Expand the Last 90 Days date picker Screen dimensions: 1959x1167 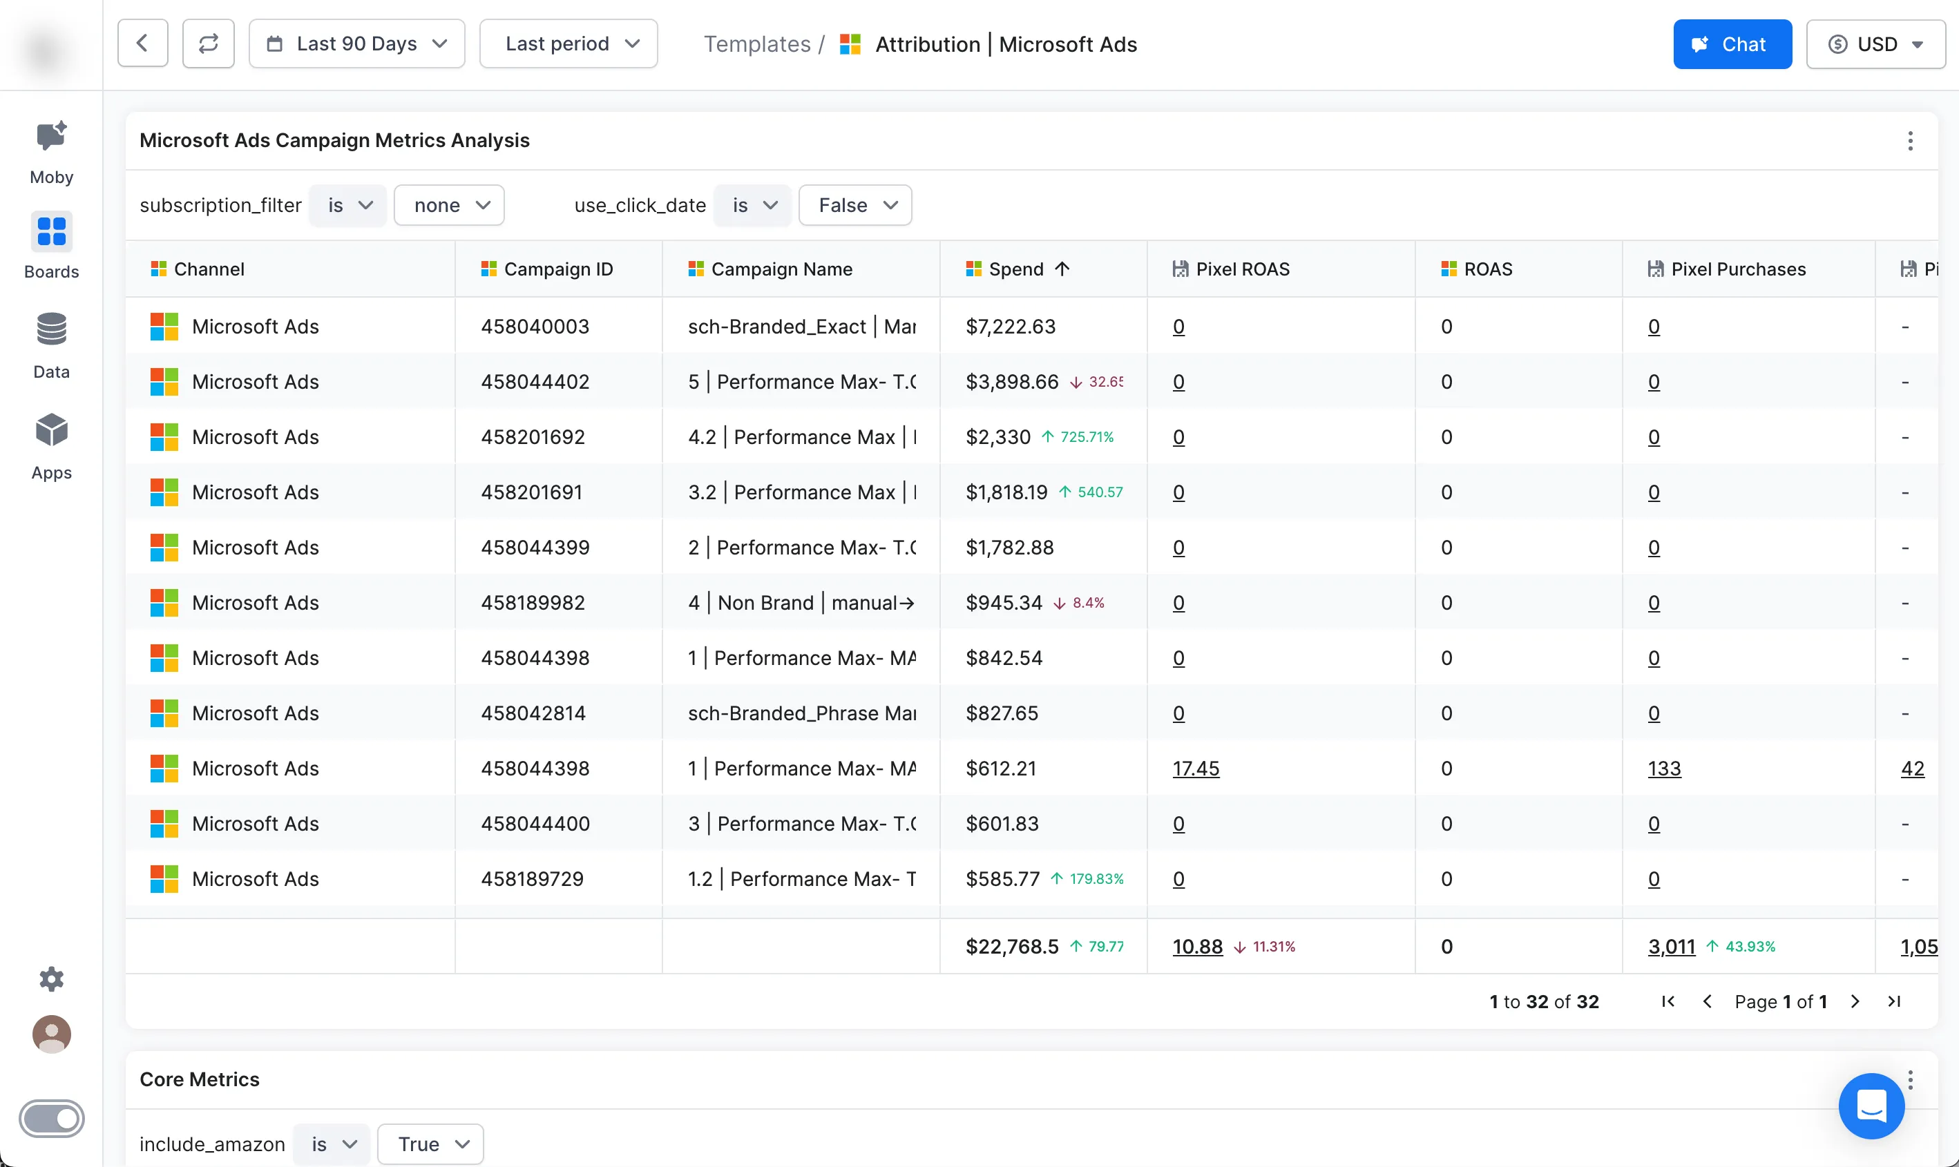356,44
